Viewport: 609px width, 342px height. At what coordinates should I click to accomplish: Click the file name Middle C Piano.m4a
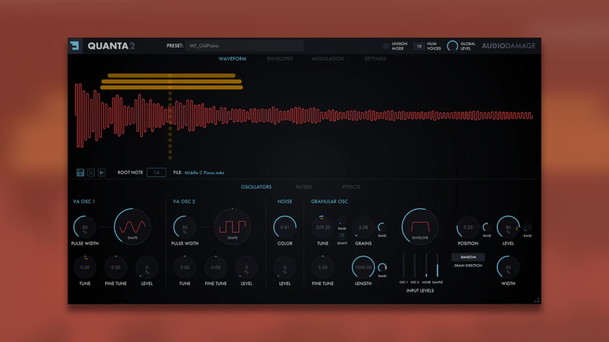205,173
